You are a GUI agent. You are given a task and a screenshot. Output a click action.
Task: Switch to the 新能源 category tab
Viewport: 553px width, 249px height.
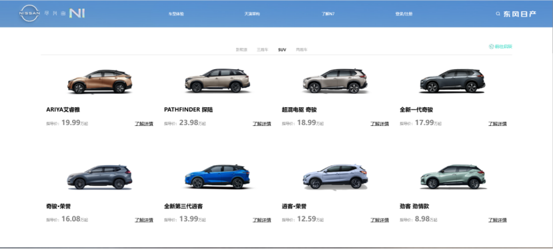coord(241,50)
